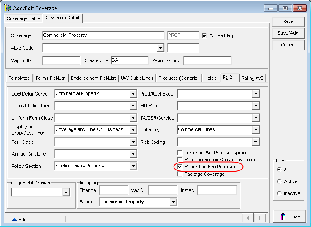Click the Map To ID field

pos(61,60)
